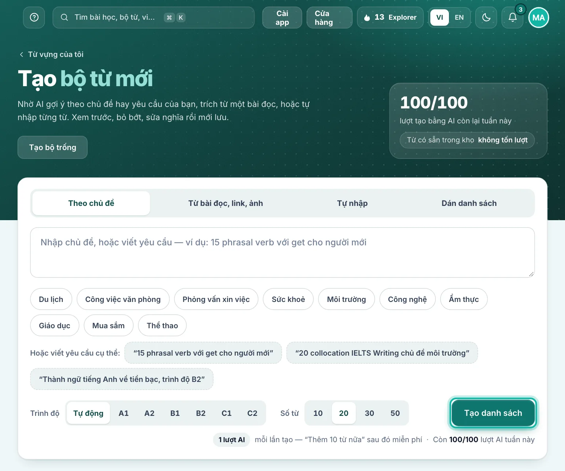Open the MA profile avatar
565x471 pixels.
pyautogui.click(x=538, y=18)
